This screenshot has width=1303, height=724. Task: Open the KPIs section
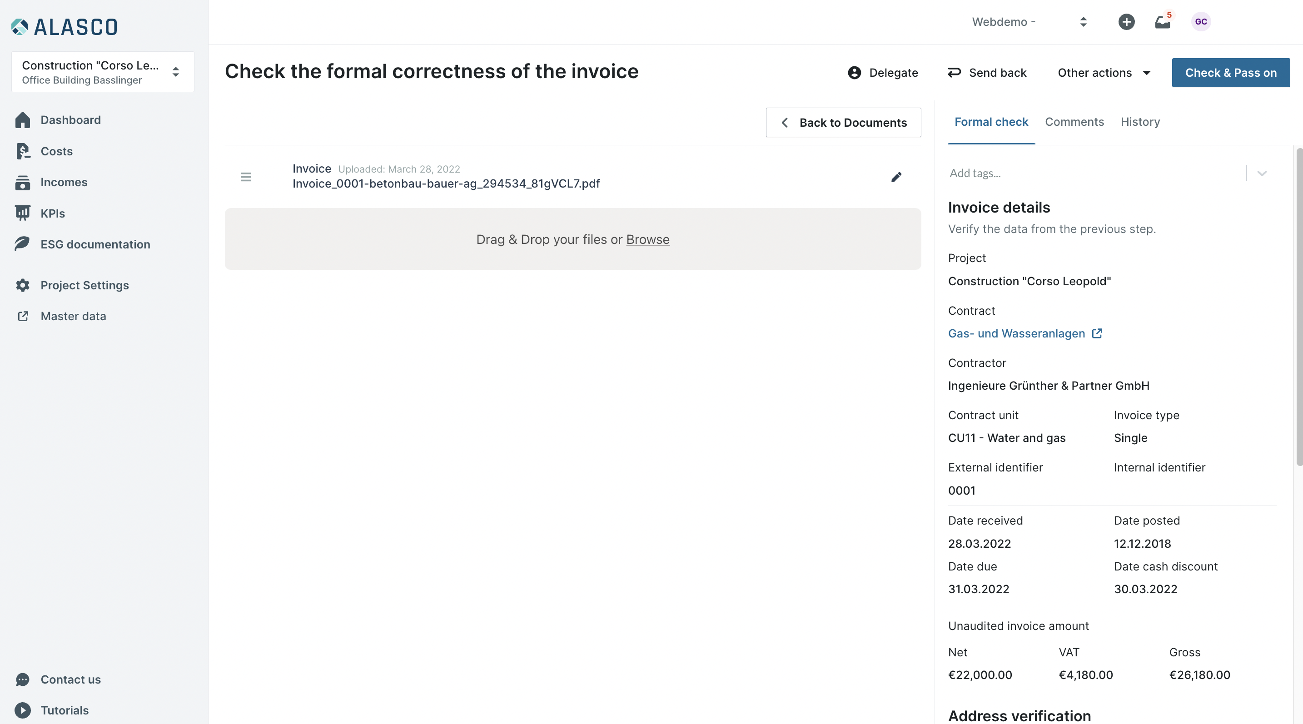(x=53, y=213)
